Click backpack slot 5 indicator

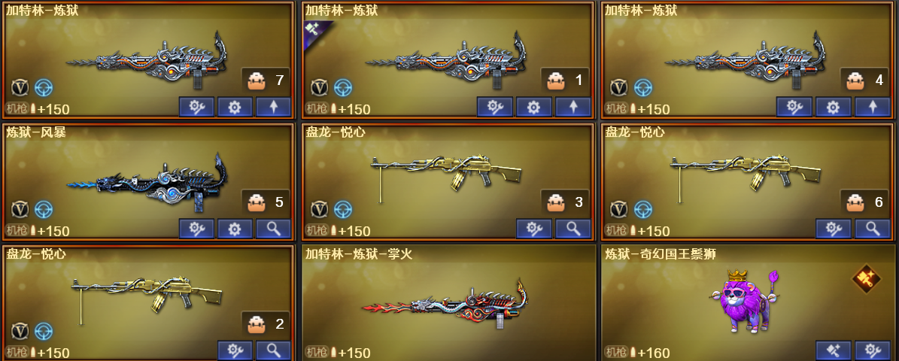pos(266,202)
